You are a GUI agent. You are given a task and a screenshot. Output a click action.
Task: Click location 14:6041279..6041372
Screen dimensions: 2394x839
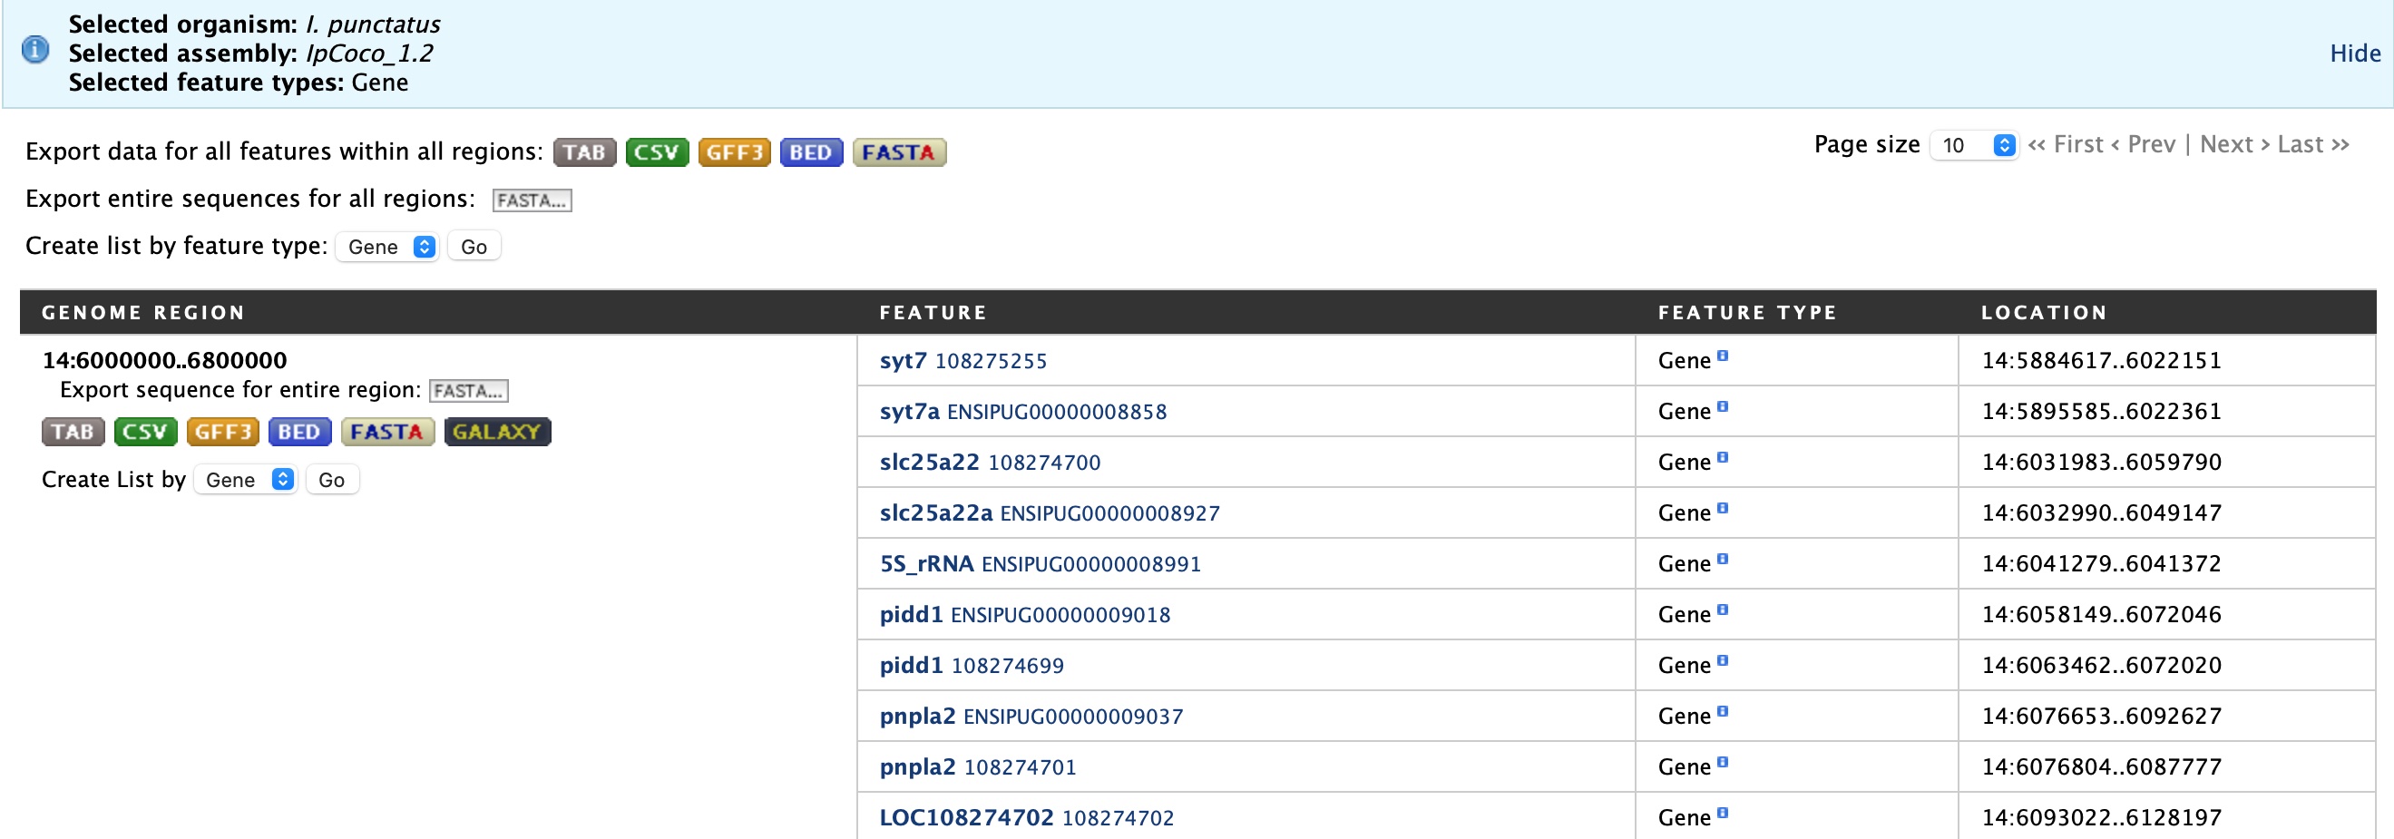(x=2101, y=564)
